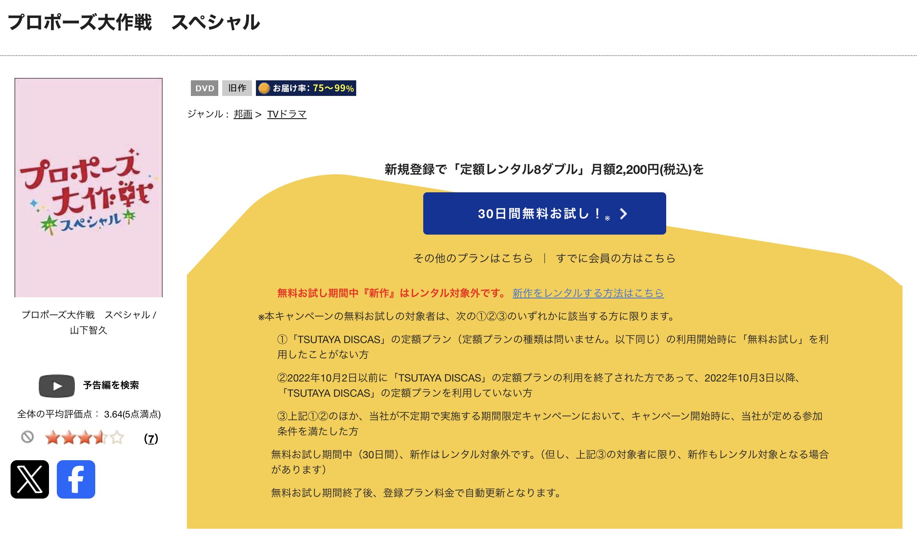Select the 邦画 genre breadcrumb link
Viewport: 917px width, 535px height.
click(x=243, y=114)
